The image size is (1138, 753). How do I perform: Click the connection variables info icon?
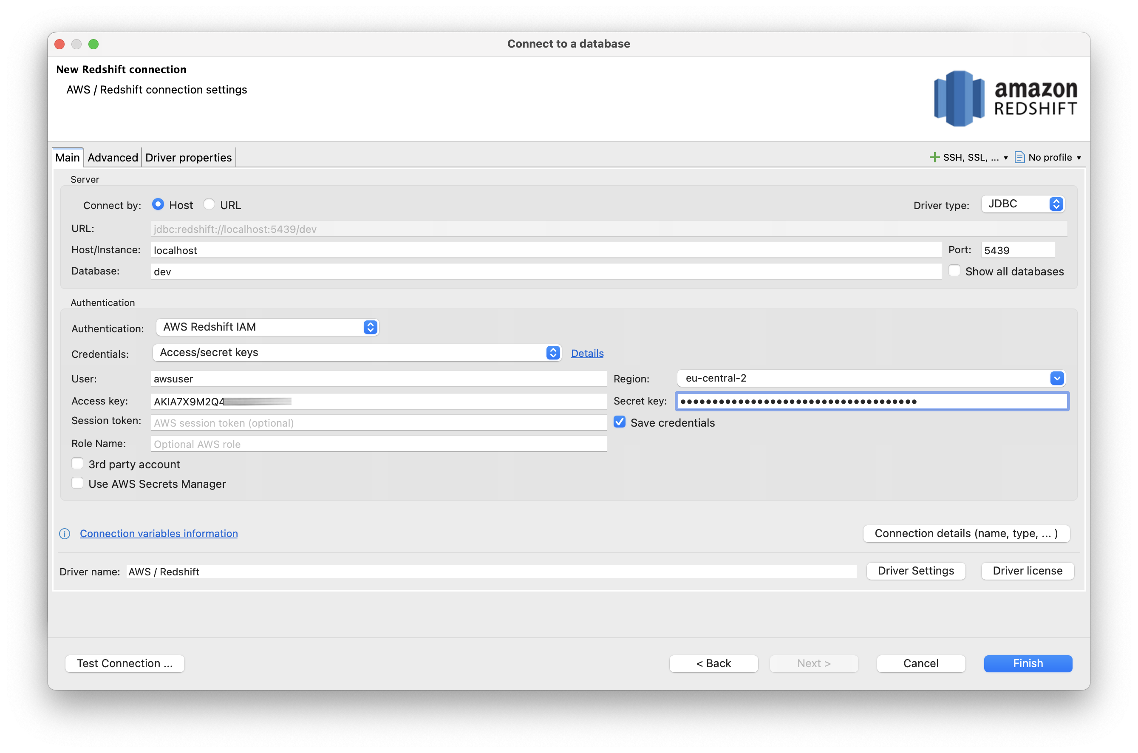(65, 534)
